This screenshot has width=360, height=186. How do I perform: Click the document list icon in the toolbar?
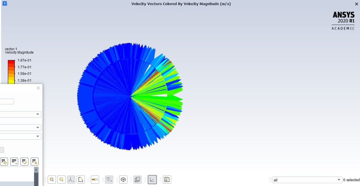(167, 179)
